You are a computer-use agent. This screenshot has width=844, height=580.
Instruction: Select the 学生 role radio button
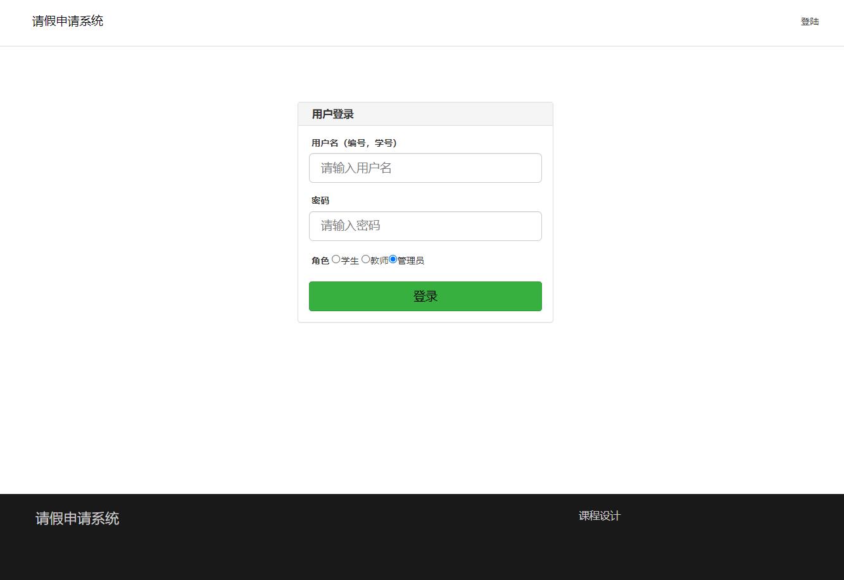336,259
